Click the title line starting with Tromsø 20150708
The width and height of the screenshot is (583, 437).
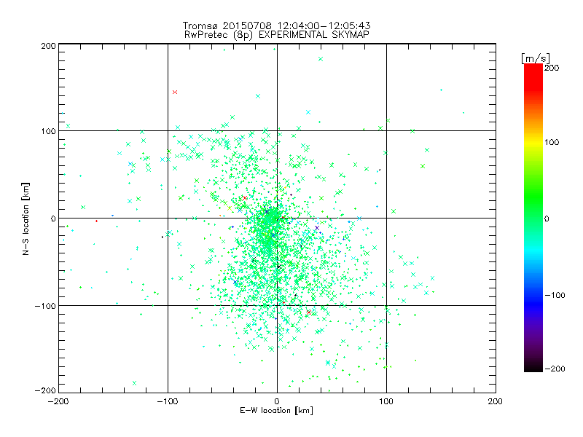tap(276, 25)
